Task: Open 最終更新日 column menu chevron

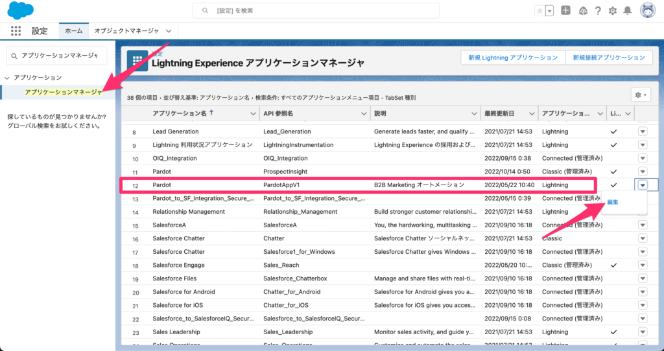Action: click(532, 114)
